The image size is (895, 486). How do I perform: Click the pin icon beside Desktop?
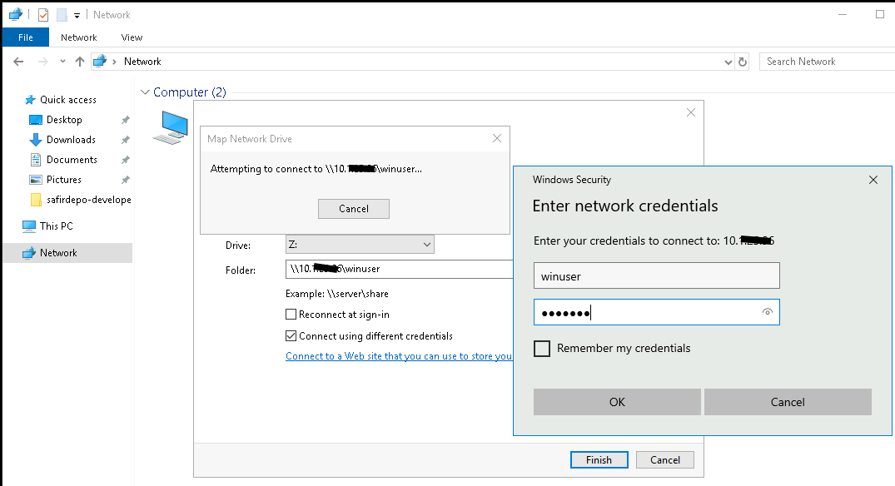click(126, 120)
